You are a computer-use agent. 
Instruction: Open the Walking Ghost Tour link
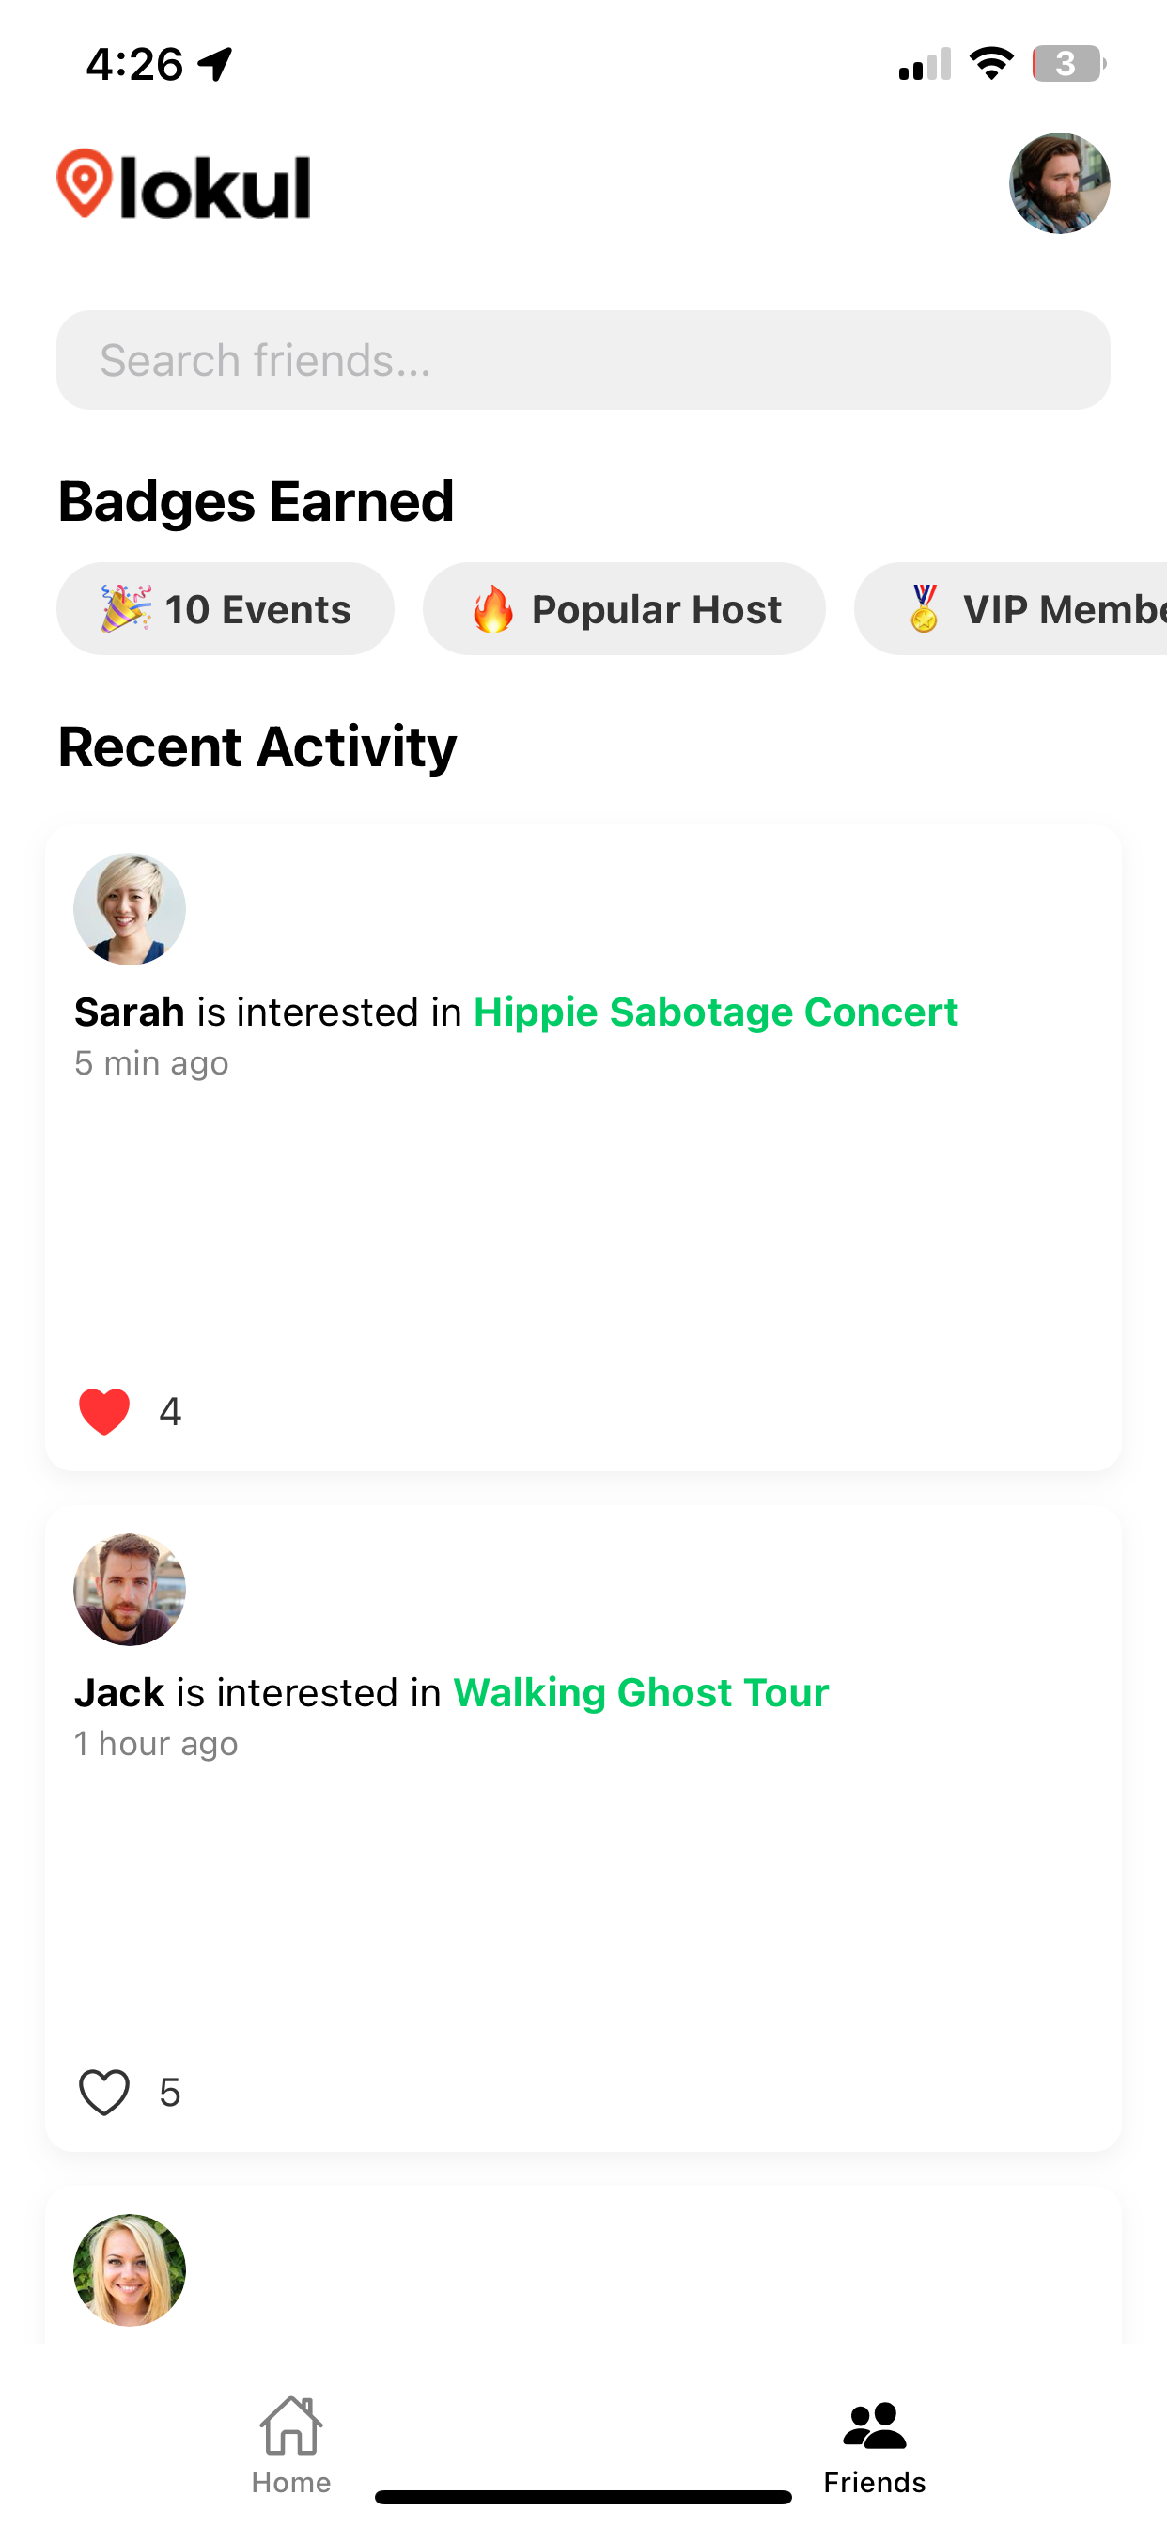(x=642, y=1692)
